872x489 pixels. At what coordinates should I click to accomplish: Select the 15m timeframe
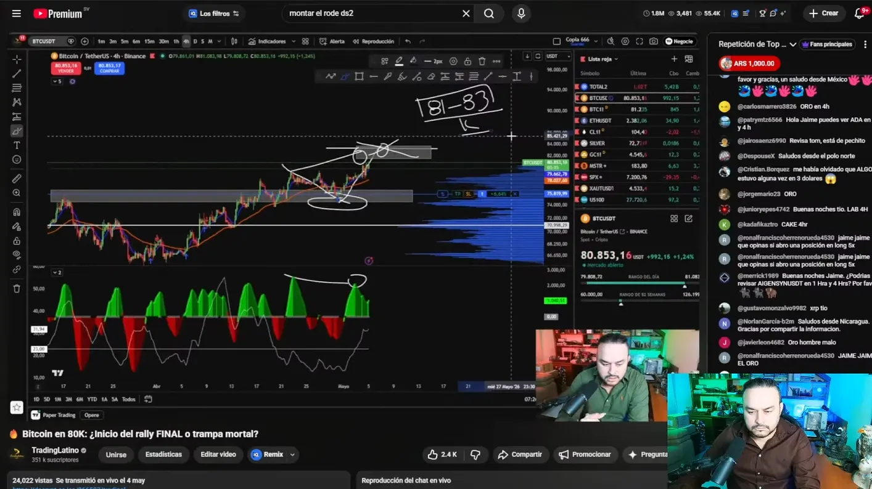click(x=149, y=41)
